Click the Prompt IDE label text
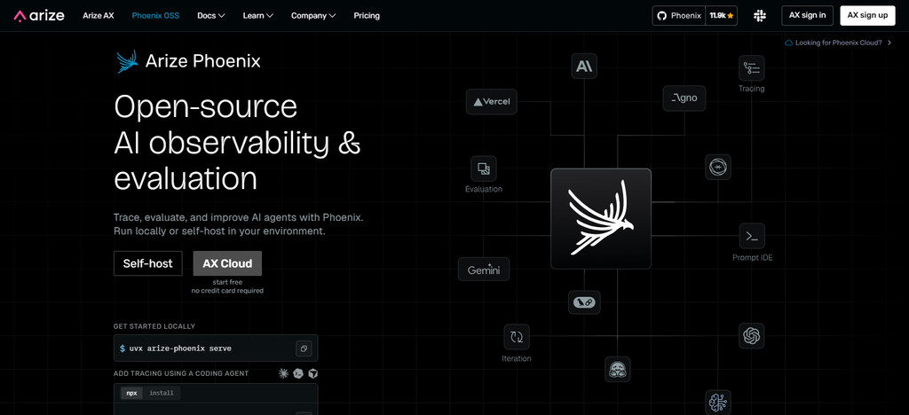This screenshot has height=415, width=909. click(753, 257)
